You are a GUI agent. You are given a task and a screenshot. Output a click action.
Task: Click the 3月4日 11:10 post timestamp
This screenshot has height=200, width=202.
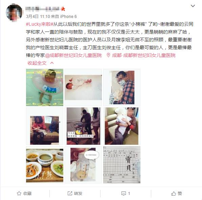pyautogui.click(x=38, y=17)
